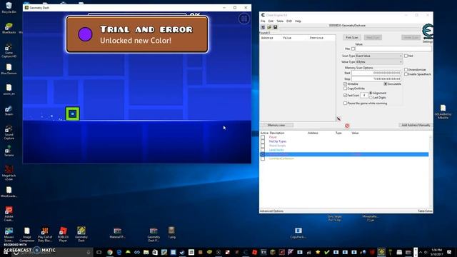
Task: Enable the Unrandomizer checkbox
Action: click(x=406, y=70)
